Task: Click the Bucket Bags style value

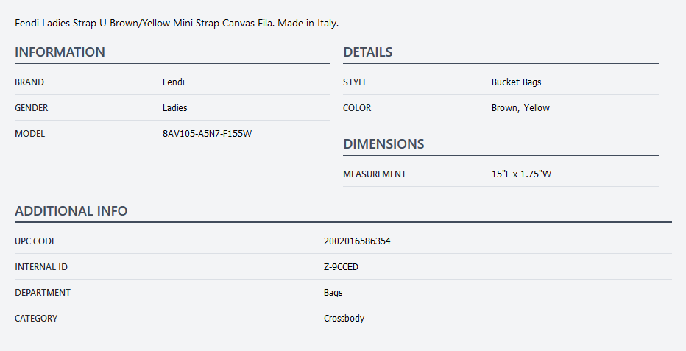Action: click(x=516, y=82)
